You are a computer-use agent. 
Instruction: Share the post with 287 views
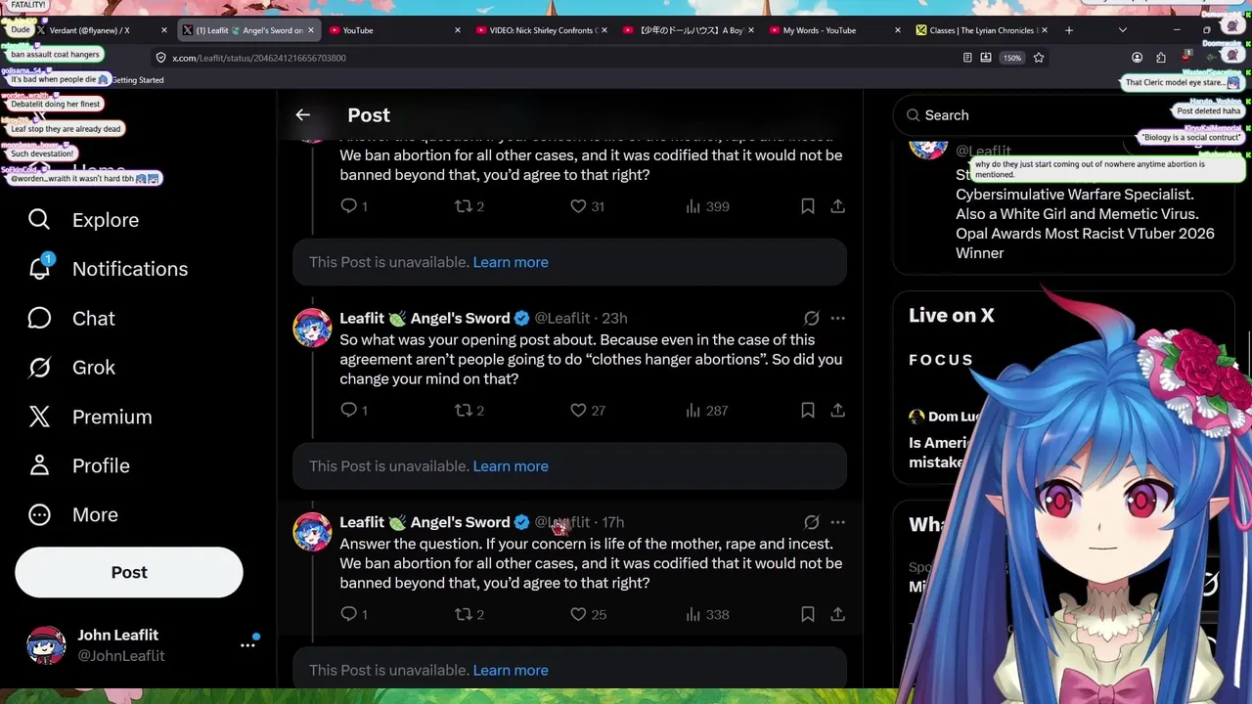click(x=838, y=411)
